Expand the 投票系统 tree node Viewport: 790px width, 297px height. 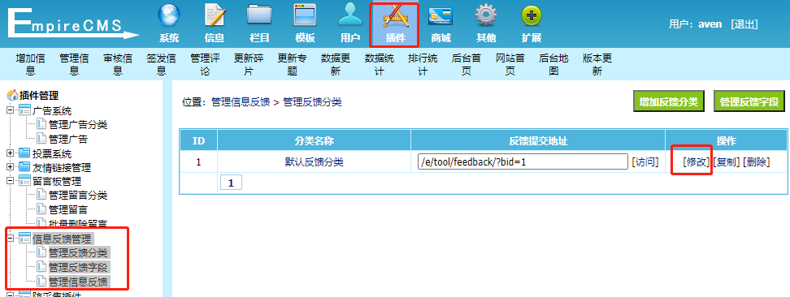pos(10,153)
